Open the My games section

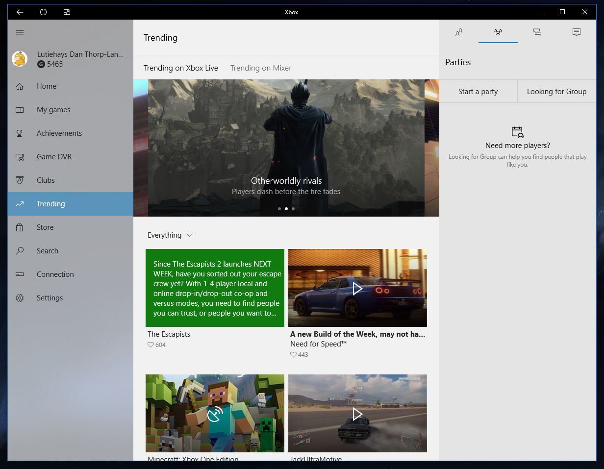pyautogui.click(x=54, y=109)
